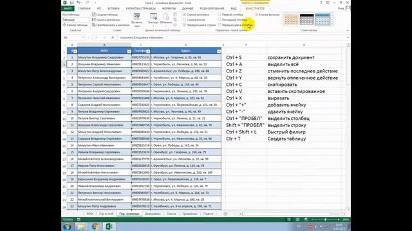
Task: Click the vertical scrollbar down arrow
Action: [348, 209]
